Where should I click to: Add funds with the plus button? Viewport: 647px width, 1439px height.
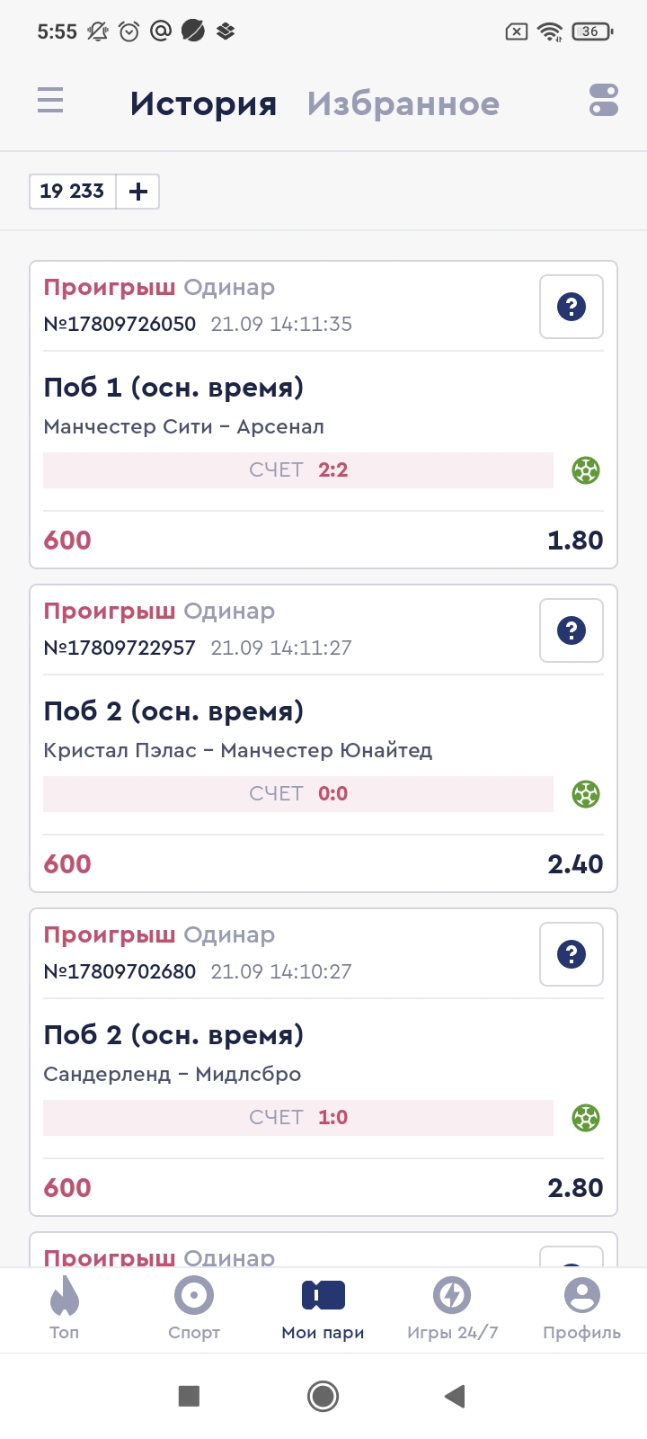[x=138, y=192]
